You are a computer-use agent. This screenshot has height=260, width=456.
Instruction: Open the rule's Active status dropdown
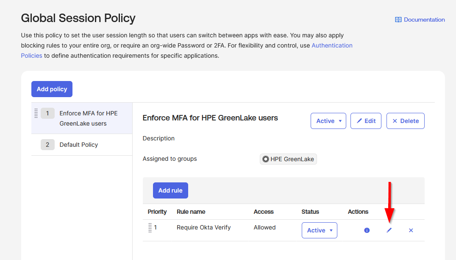pos(319,230)
